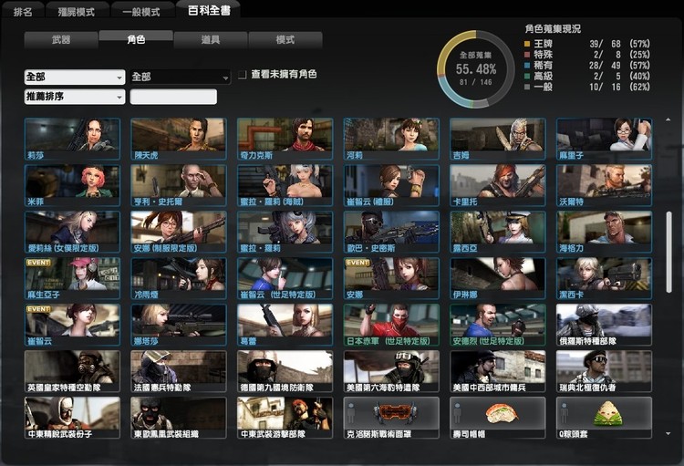Open the 吉姆 character card
The width and height of the screenshot is (684, 466).
point(498,139)
